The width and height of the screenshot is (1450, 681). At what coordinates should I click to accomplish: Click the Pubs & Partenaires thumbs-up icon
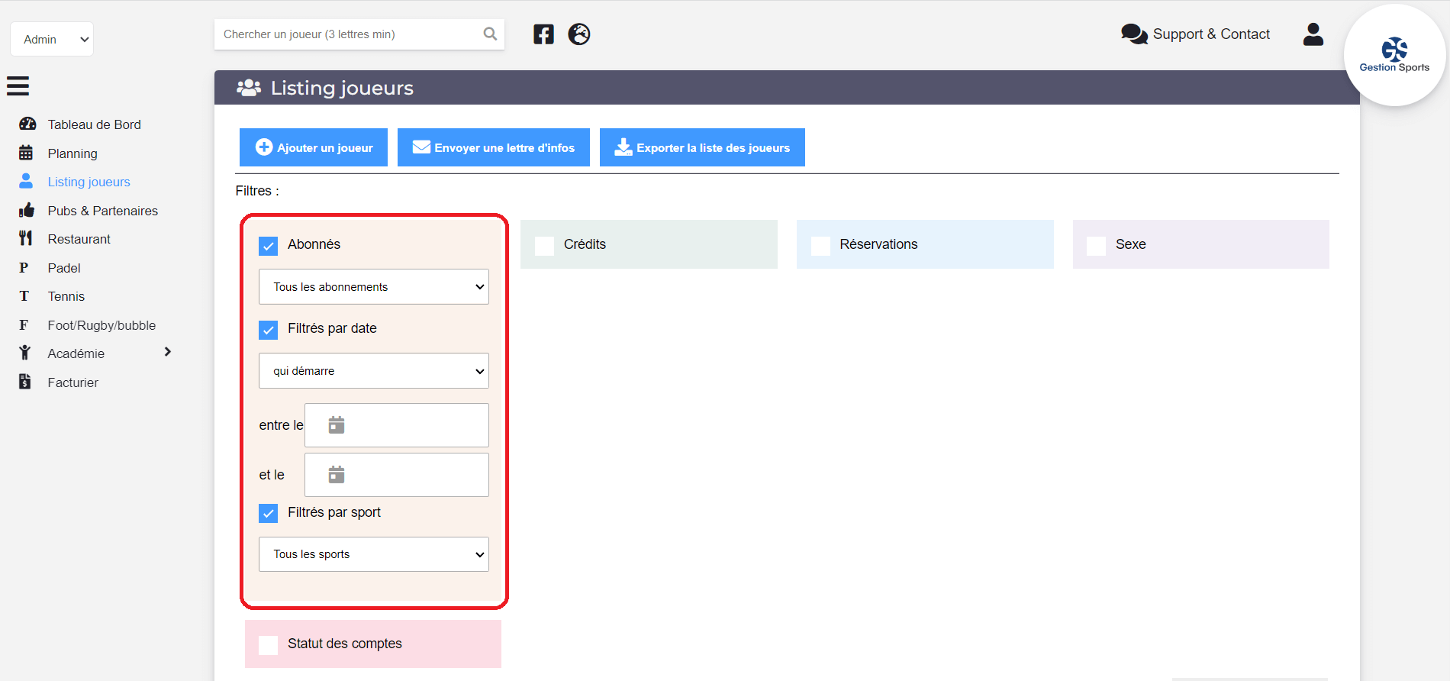coord(27,210)
